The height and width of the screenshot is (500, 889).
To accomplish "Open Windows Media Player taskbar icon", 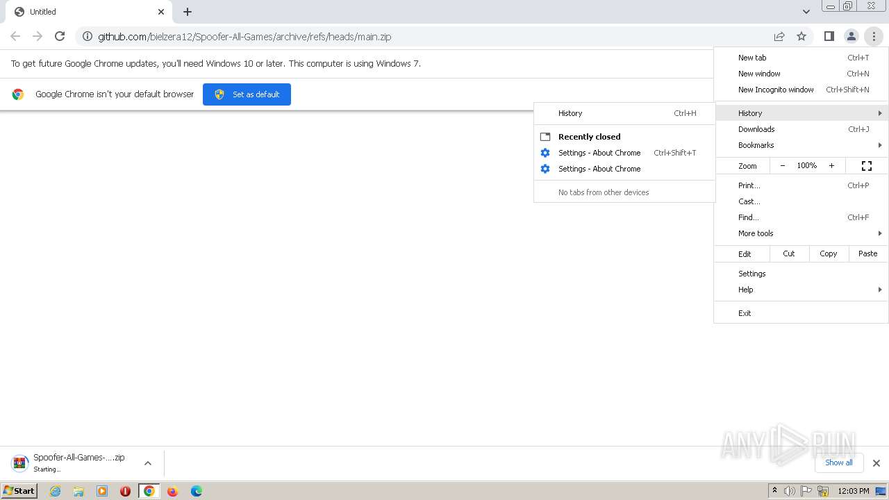I will click(x=102, y=491).
